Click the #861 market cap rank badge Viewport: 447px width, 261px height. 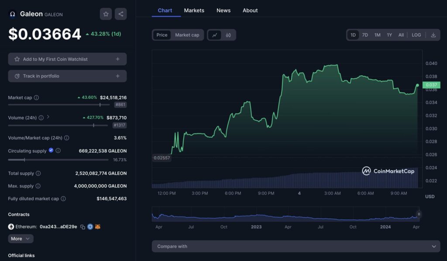120,105
